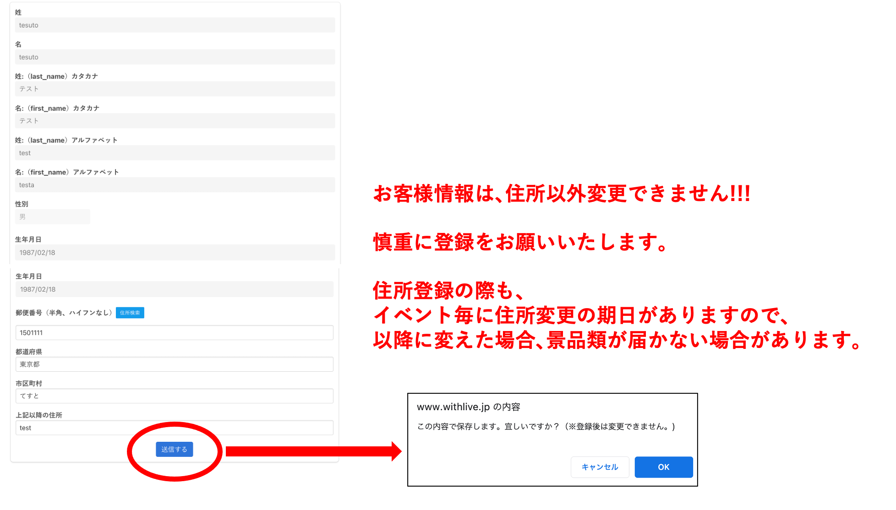Viewport: 896px width, 510px height.
Task: Click the 送信する submit button
Action: [x=174, y=449]
